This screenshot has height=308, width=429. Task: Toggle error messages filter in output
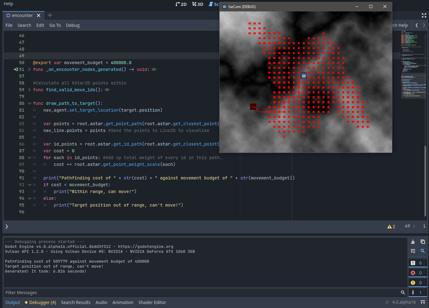pyautogui.click(x=418, y=273)
